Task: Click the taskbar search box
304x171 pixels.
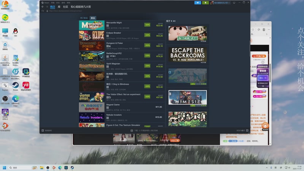Action: tap(23, 168)
